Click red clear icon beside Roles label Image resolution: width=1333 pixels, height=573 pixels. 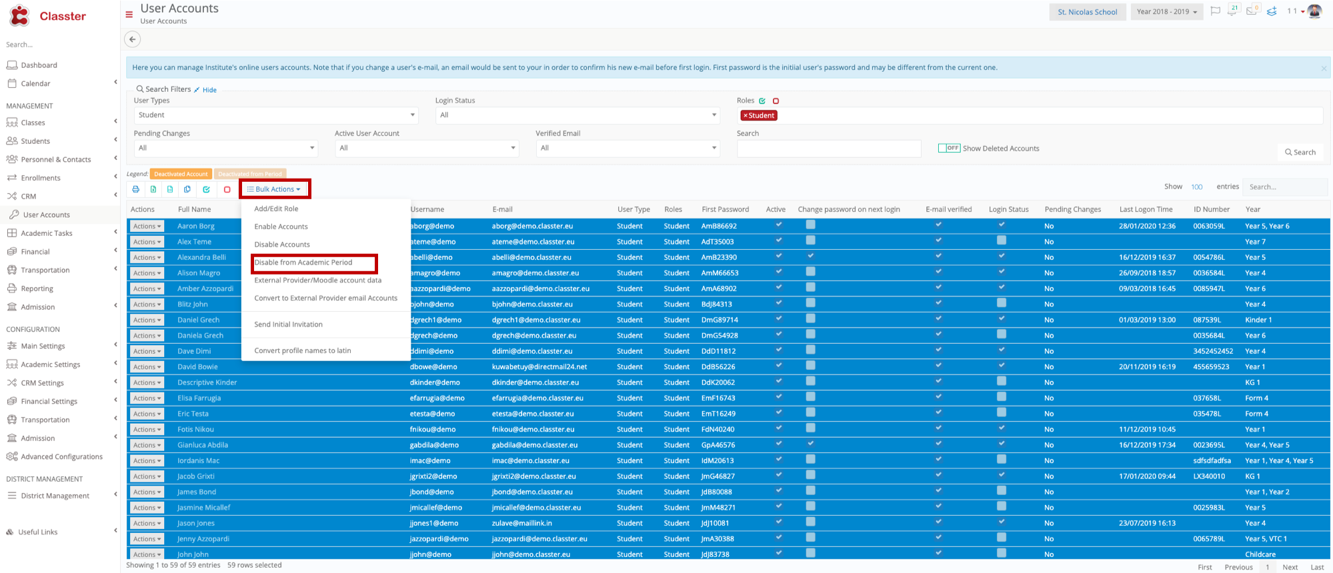(x=776, y=101)
